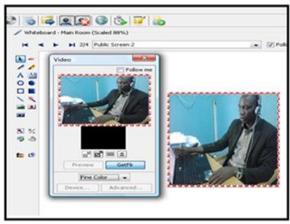Click the Whiteboard - Main Room title text

tap(76, 33)
